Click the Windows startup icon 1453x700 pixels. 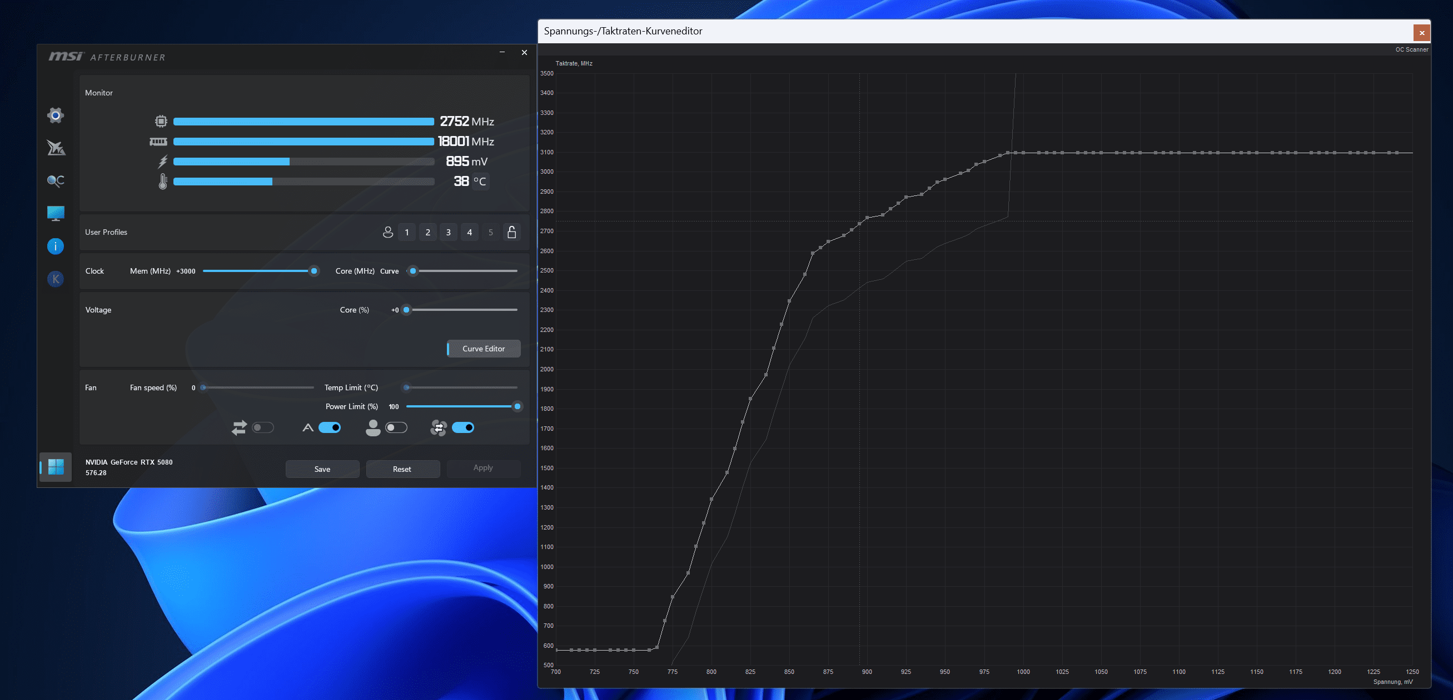point(55,467)
